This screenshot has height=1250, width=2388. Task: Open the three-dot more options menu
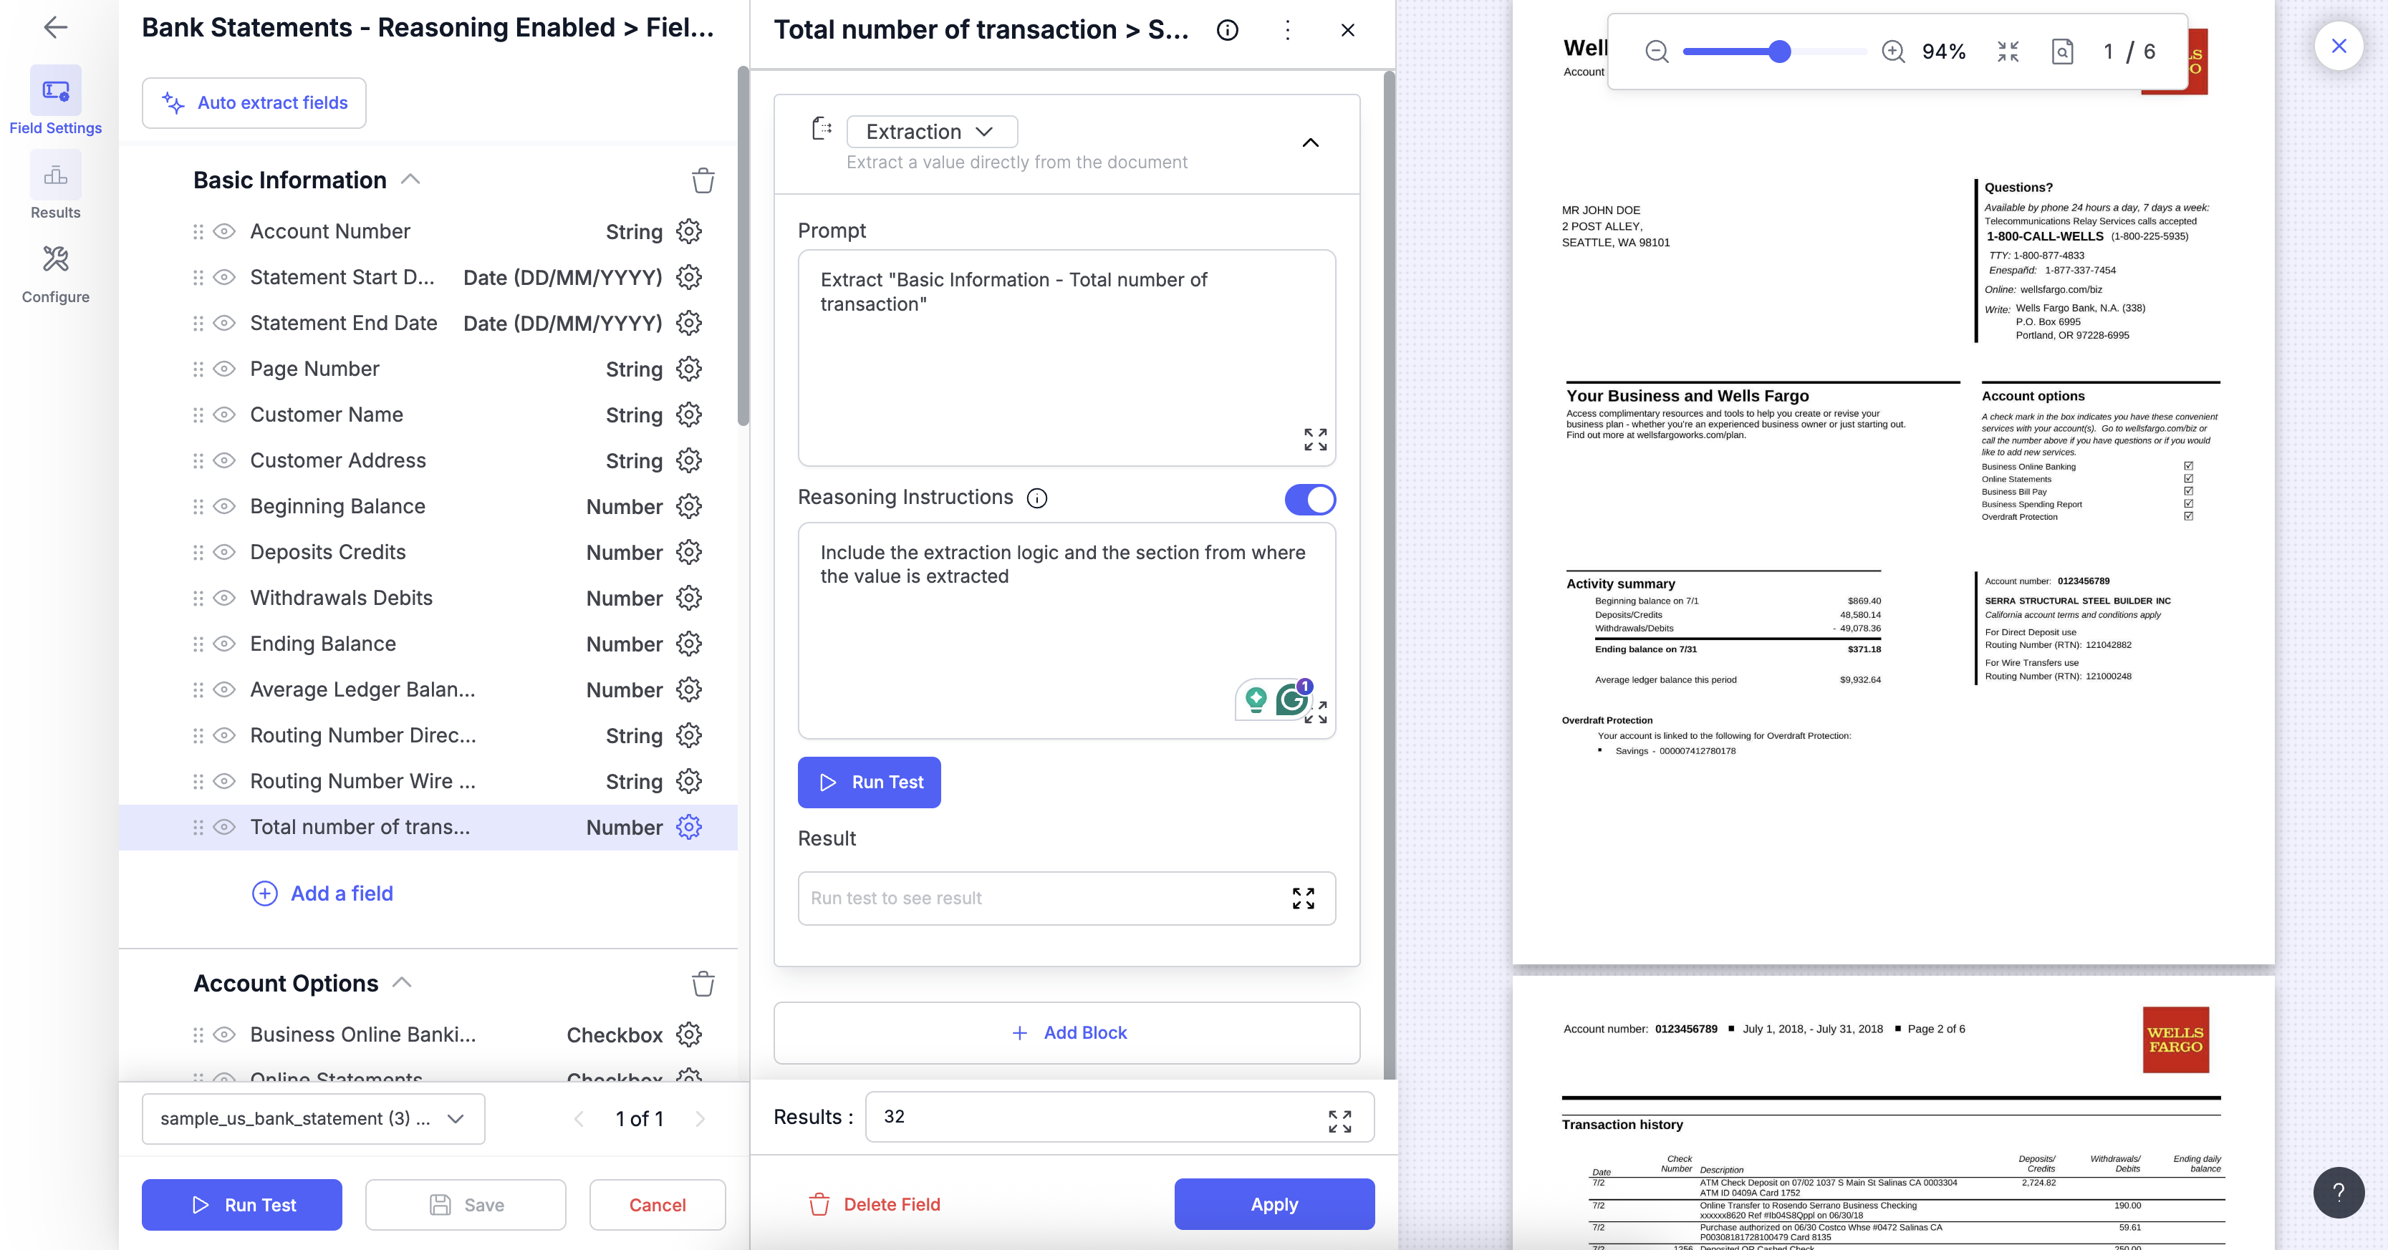1288,31
